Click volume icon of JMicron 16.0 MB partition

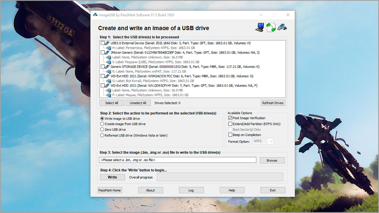click(x=109, y=57)
